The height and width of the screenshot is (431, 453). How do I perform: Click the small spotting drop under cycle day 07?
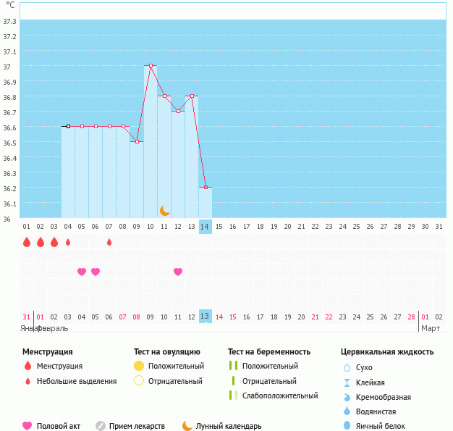pyautogui.click(x=109, y=242)
